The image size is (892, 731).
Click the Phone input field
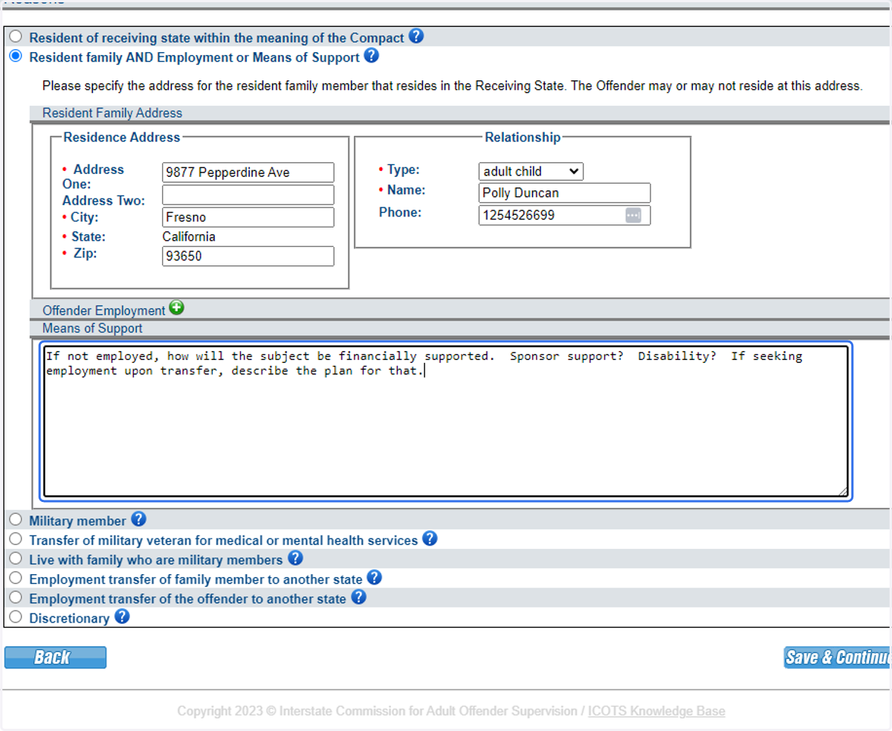tap(565, 215)
